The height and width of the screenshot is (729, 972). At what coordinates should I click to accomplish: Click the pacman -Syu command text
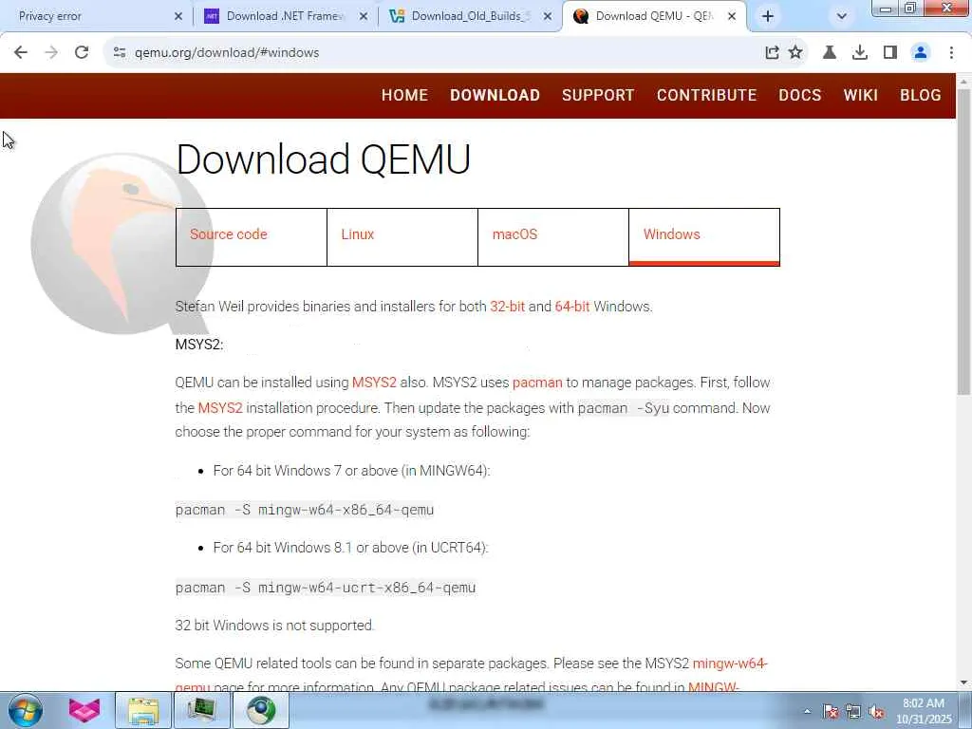pos(623,408)
